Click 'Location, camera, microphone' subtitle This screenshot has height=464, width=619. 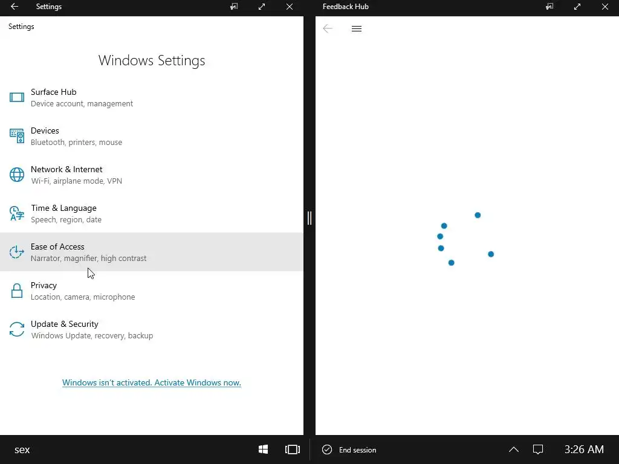pos(83,297)
